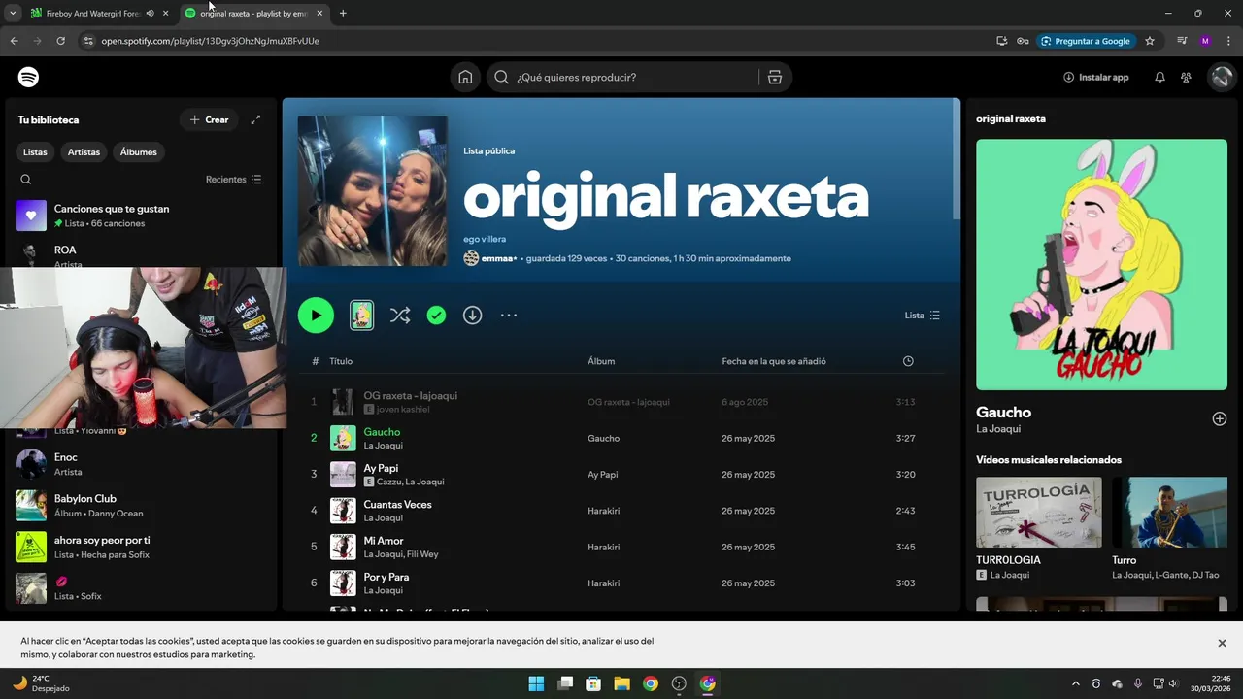1243x699 pixels.
Task: Click playlist cover image
Action: click(x=373, y=191)
